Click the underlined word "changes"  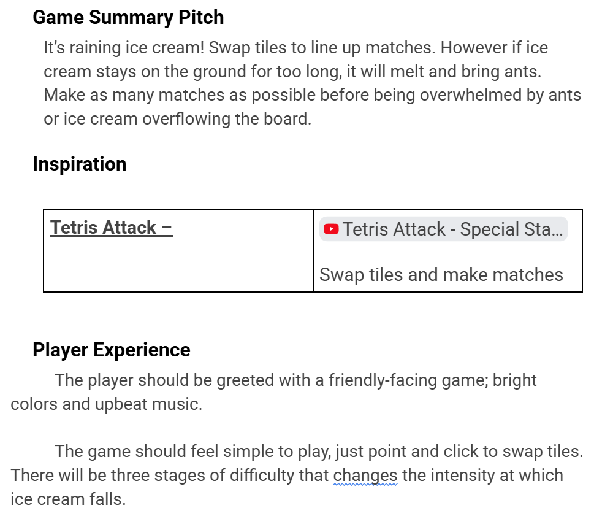[x=365, y=476]
